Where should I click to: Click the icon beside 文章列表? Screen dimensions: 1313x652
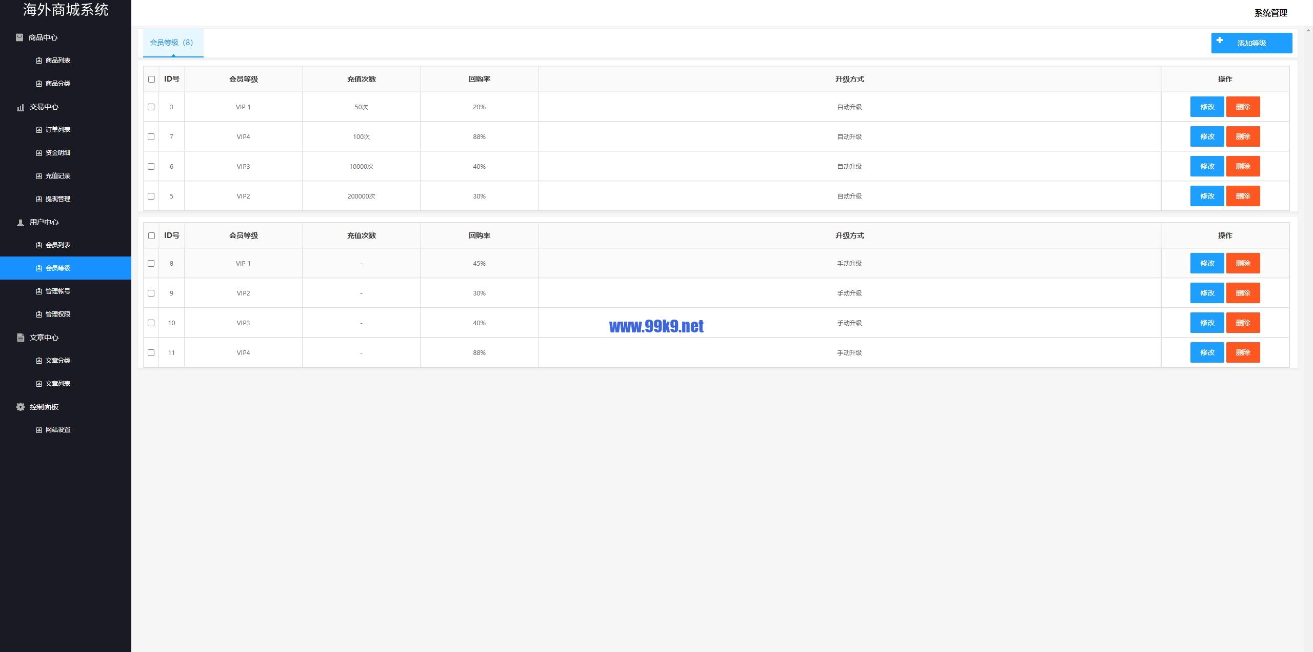39,384
